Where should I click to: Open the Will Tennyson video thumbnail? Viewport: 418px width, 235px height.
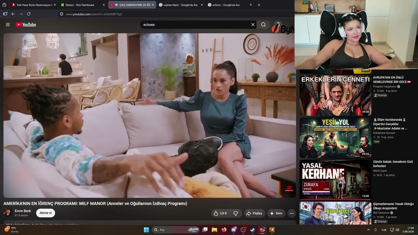pos(335,213)
